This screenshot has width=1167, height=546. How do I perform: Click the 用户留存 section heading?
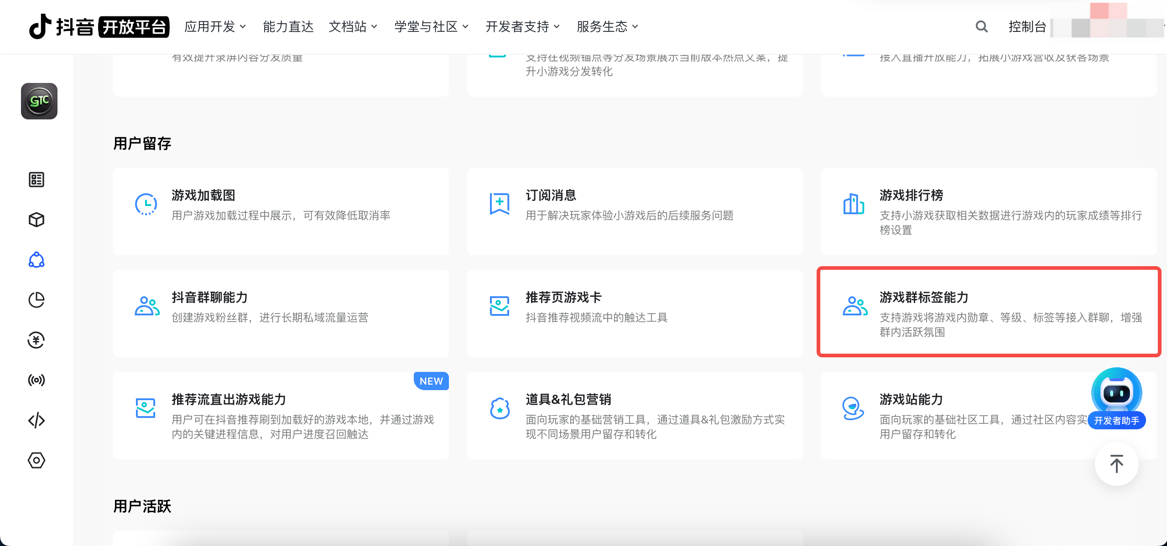pyautogui.click(x=142, y=144)
